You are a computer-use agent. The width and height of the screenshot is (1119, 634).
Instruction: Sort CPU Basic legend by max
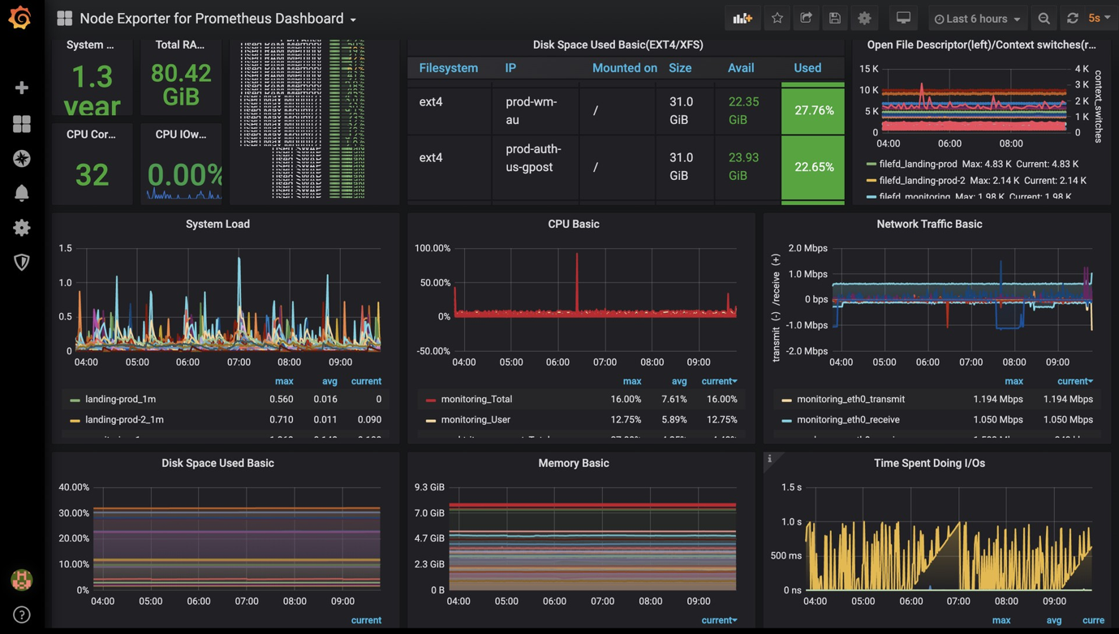(x=632, y=381)
